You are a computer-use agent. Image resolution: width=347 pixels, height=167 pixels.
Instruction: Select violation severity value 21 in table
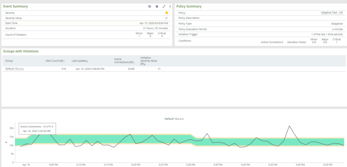(159, 69)
